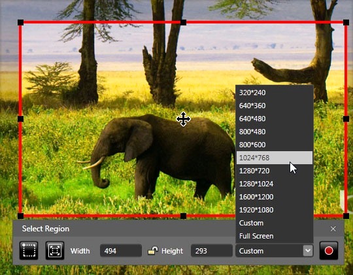Click the select window region icon

tap(55, 250)
